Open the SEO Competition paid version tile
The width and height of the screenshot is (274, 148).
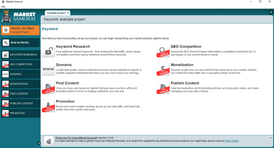point(163,51)
